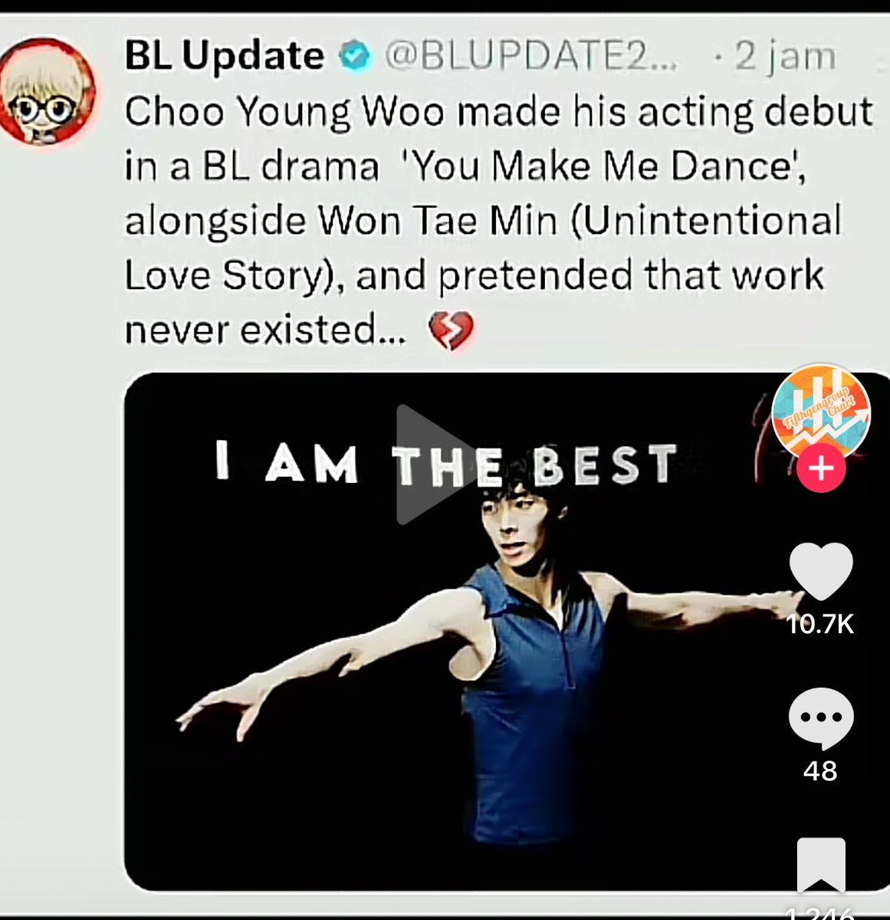Image resolution: width=890 pixels, height=920 pixels.
Task: Tap the 48 comments count
Action: click(x=820, y=770)
